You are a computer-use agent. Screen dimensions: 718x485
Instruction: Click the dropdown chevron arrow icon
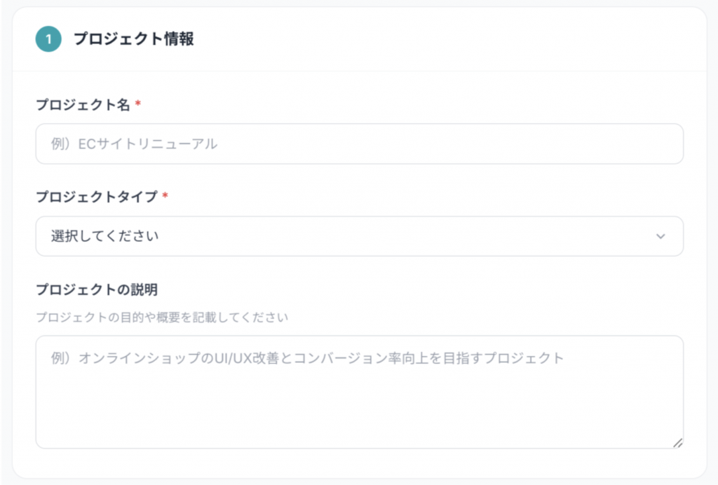click(x=660, y=236)
